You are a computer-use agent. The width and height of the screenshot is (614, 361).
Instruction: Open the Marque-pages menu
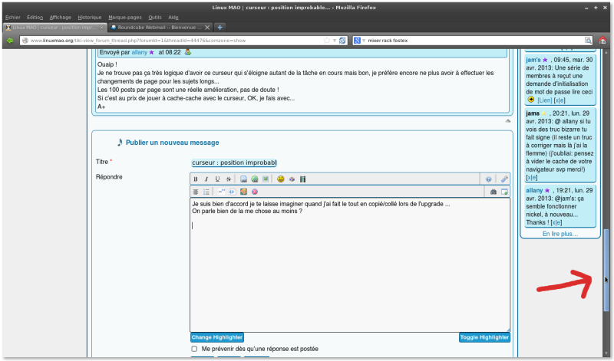click(125, 17)
